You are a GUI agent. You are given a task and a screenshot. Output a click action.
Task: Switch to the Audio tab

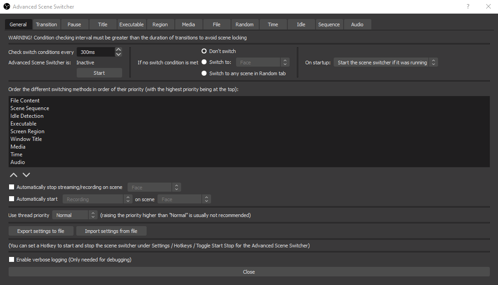[x=357, y=24]
